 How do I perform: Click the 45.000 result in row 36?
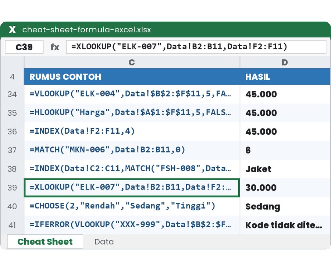tap(285, 132)
